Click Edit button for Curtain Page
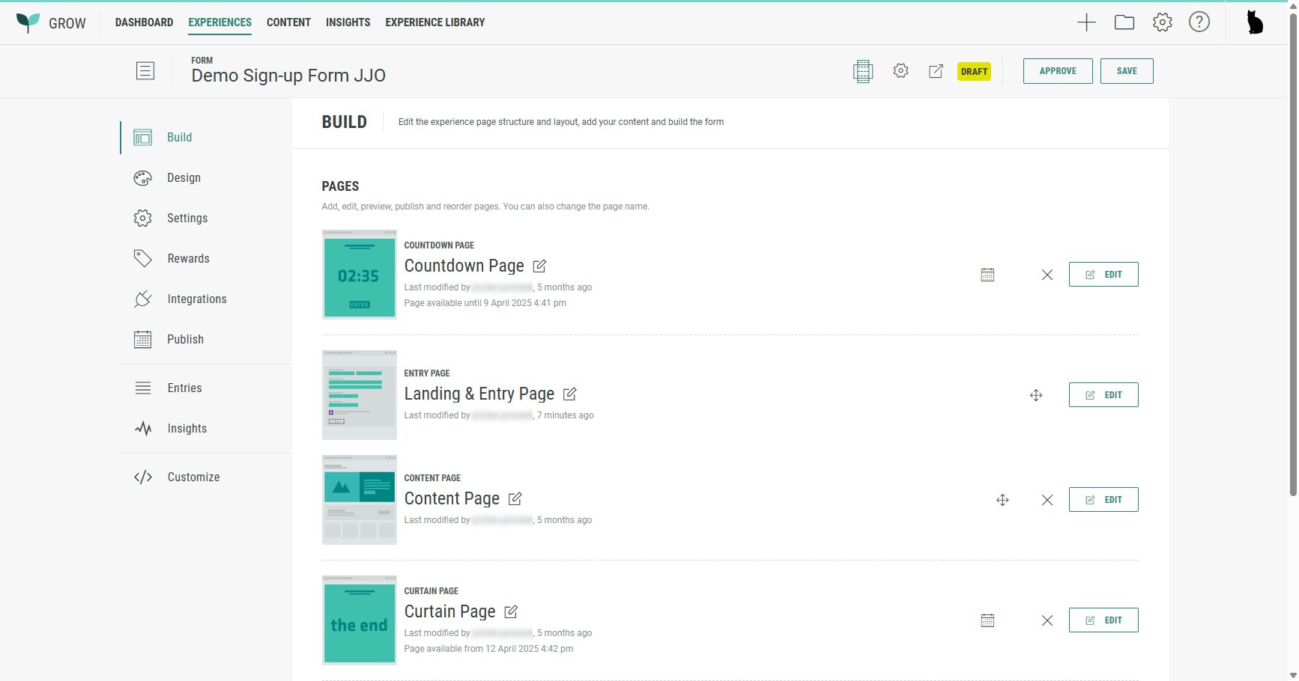The image size is (1299, 681). [x=1103, y=620]
